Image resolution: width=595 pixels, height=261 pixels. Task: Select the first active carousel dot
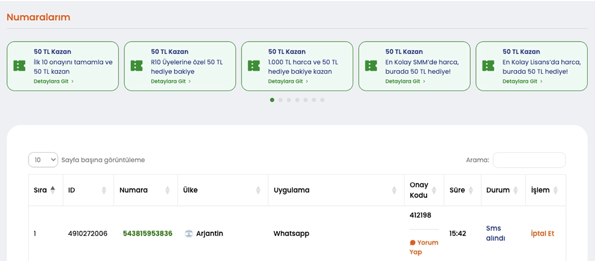(x=273, y=100)
